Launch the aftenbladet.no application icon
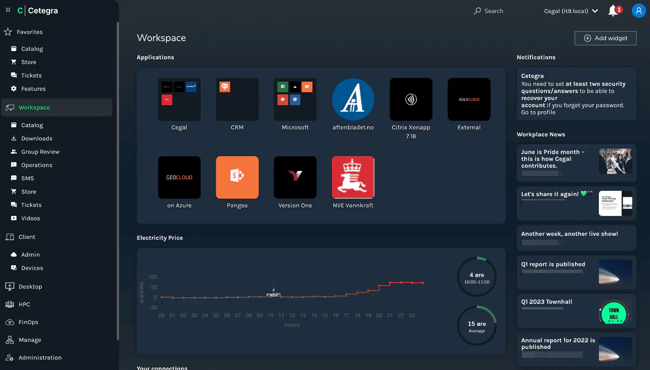The image size is (650, 370). click(353, 100)
